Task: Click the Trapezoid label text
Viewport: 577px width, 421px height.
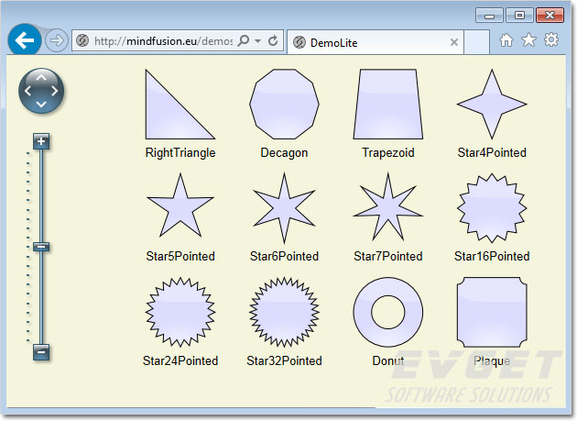Action: [x=387, y=152]
